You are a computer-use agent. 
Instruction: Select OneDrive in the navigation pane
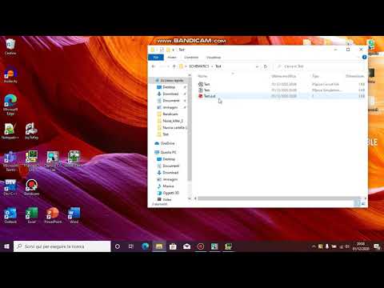[x=165, y=143]
